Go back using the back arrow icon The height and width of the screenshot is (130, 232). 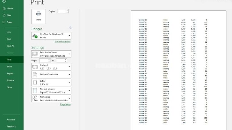click(4, 1)
